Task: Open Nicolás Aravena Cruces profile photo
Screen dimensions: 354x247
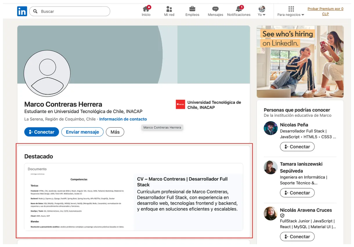Action: [270, 213]
